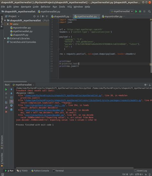Expand External Libraries node
Image resolution: width=152 pixels, height=176 pixels.
coord(5,38)
